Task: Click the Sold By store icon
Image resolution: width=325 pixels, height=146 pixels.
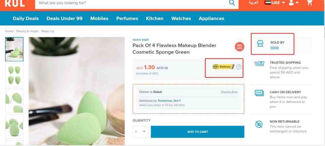Action: point(260,44)
